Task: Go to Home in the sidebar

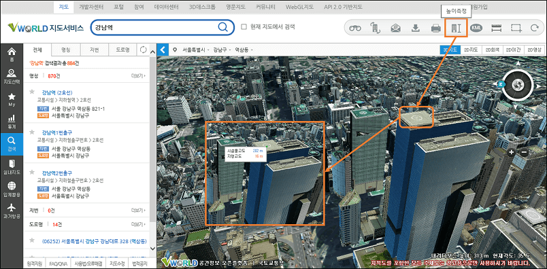Action: (x=12, y=54)
